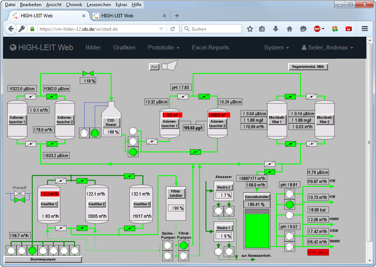Click the Pressluft valve symbol
The width and height of the screenshot is (376, 267).
pyautogui.click(x=19, y=197)
